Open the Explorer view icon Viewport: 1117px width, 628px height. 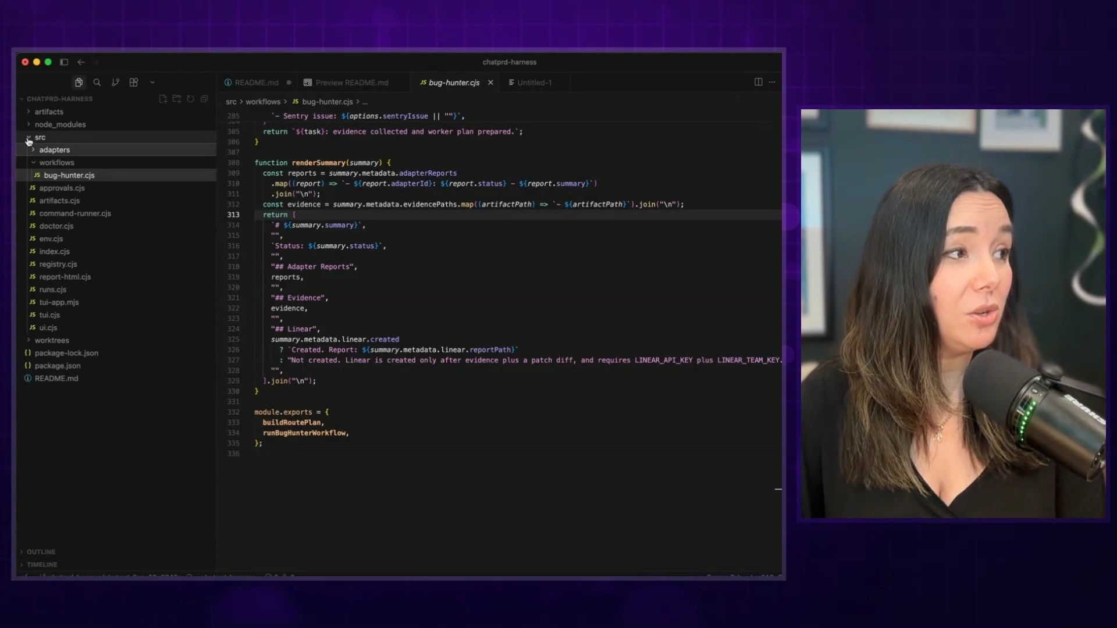pos(79,83)
